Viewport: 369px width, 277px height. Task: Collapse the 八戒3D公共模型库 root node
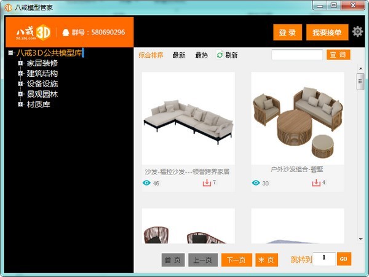10,53
